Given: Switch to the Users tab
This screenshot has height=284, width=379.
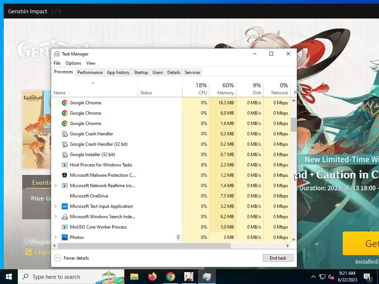Looking at the screenshot, I should point(158,72).
